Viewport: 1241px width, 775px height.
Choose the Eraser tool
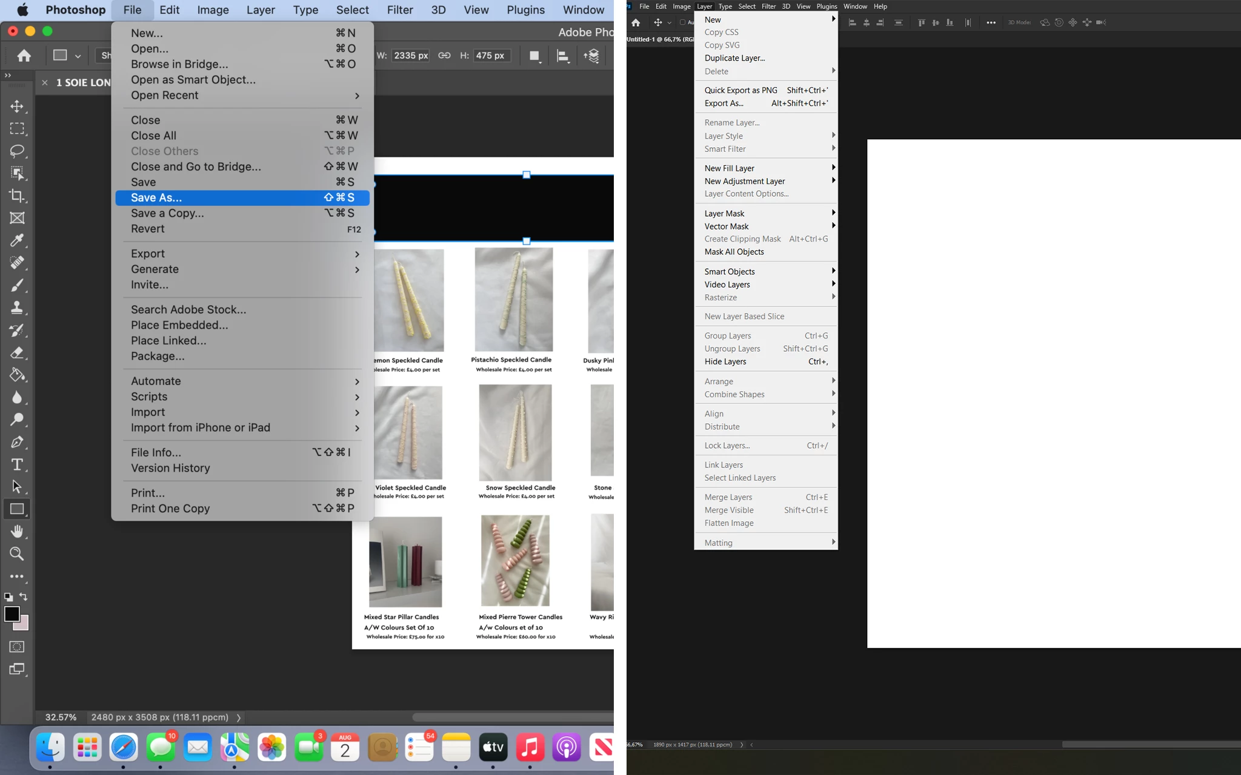[x=17, y=352]
